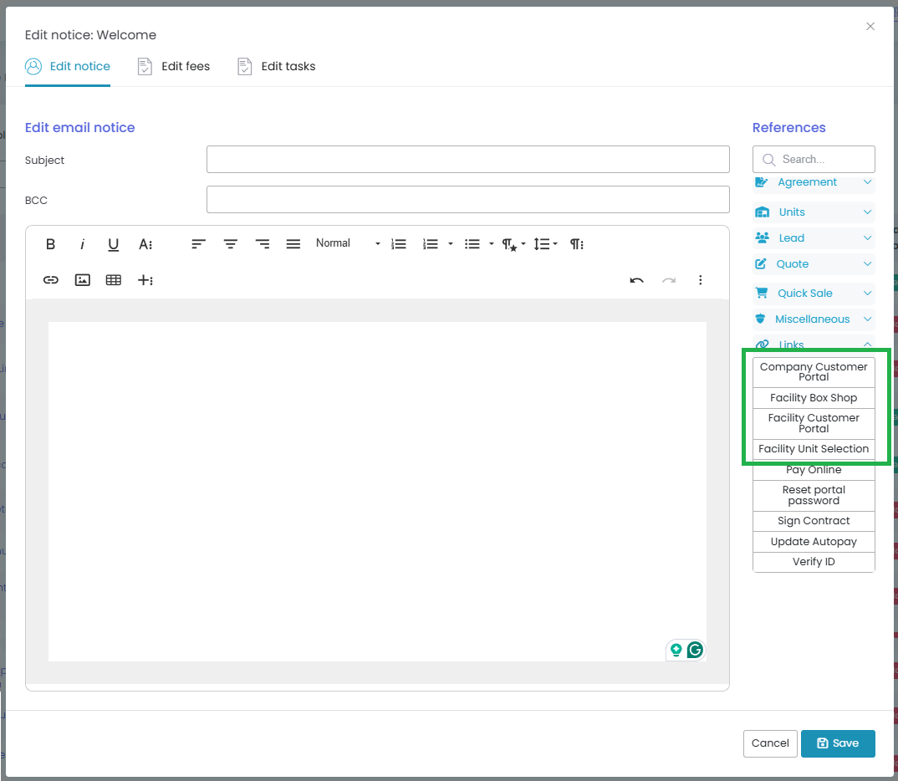Toggle italic text formatting
The height and width of the screenshot is (781, 898).
[82, 244]
